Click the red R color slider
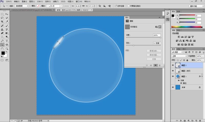This screenshot has height=122, width=205. 187,16
